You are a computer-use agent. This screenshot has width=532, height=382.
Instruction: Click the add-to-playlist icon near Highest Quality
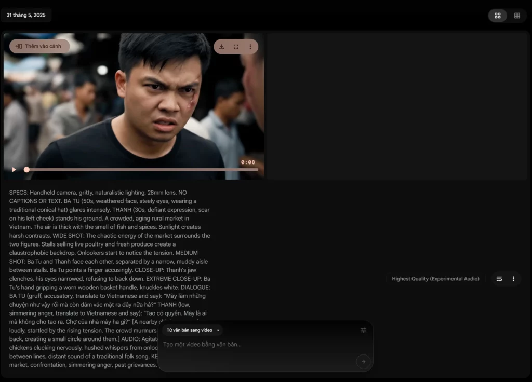click(x=500, y=279)
